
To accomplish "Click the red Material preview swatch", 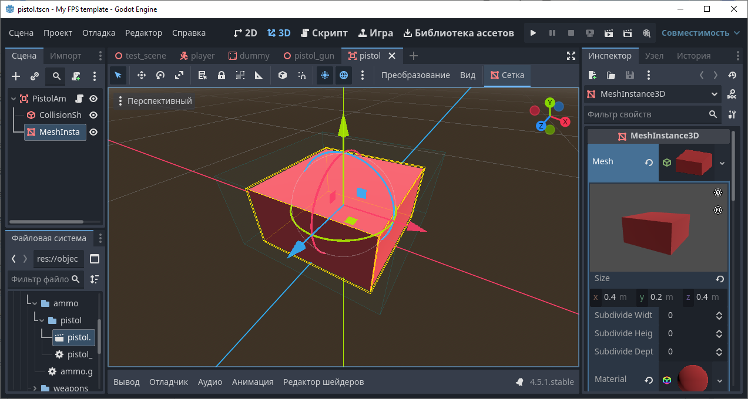I will [692, 379].
